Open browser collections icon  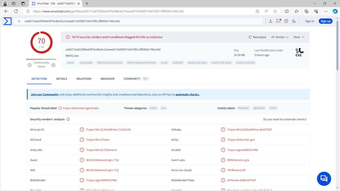point(306,11)
